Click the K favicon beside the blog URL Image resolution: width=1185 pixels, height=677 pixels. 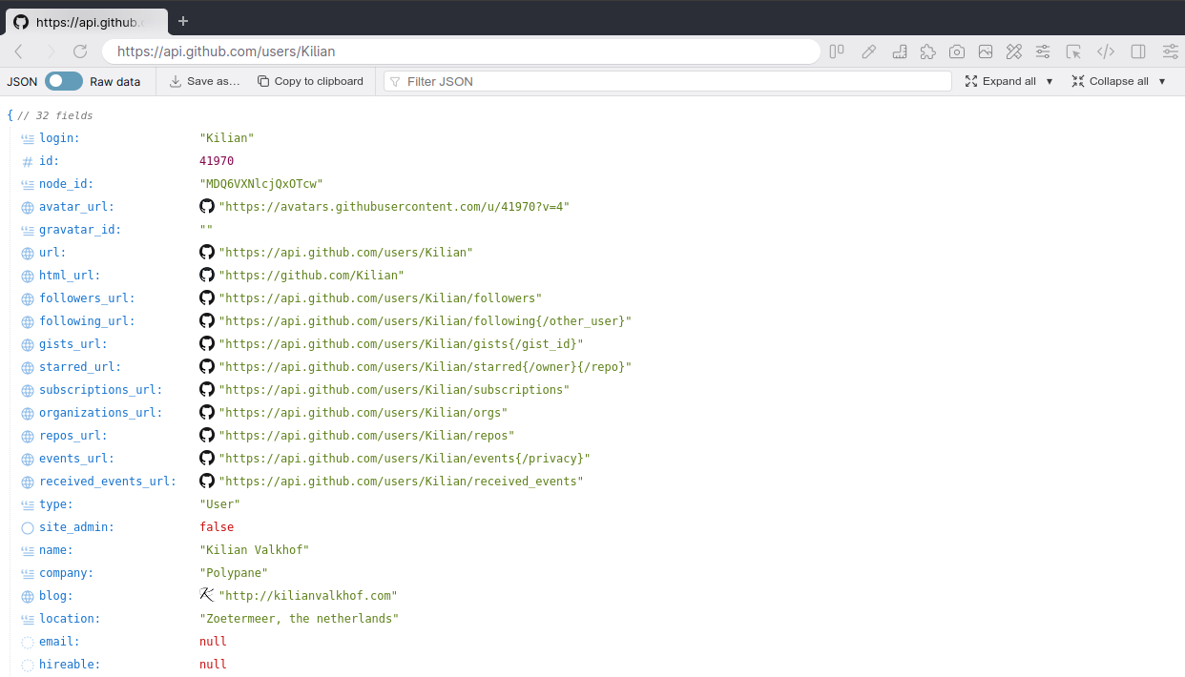point(207,595)
